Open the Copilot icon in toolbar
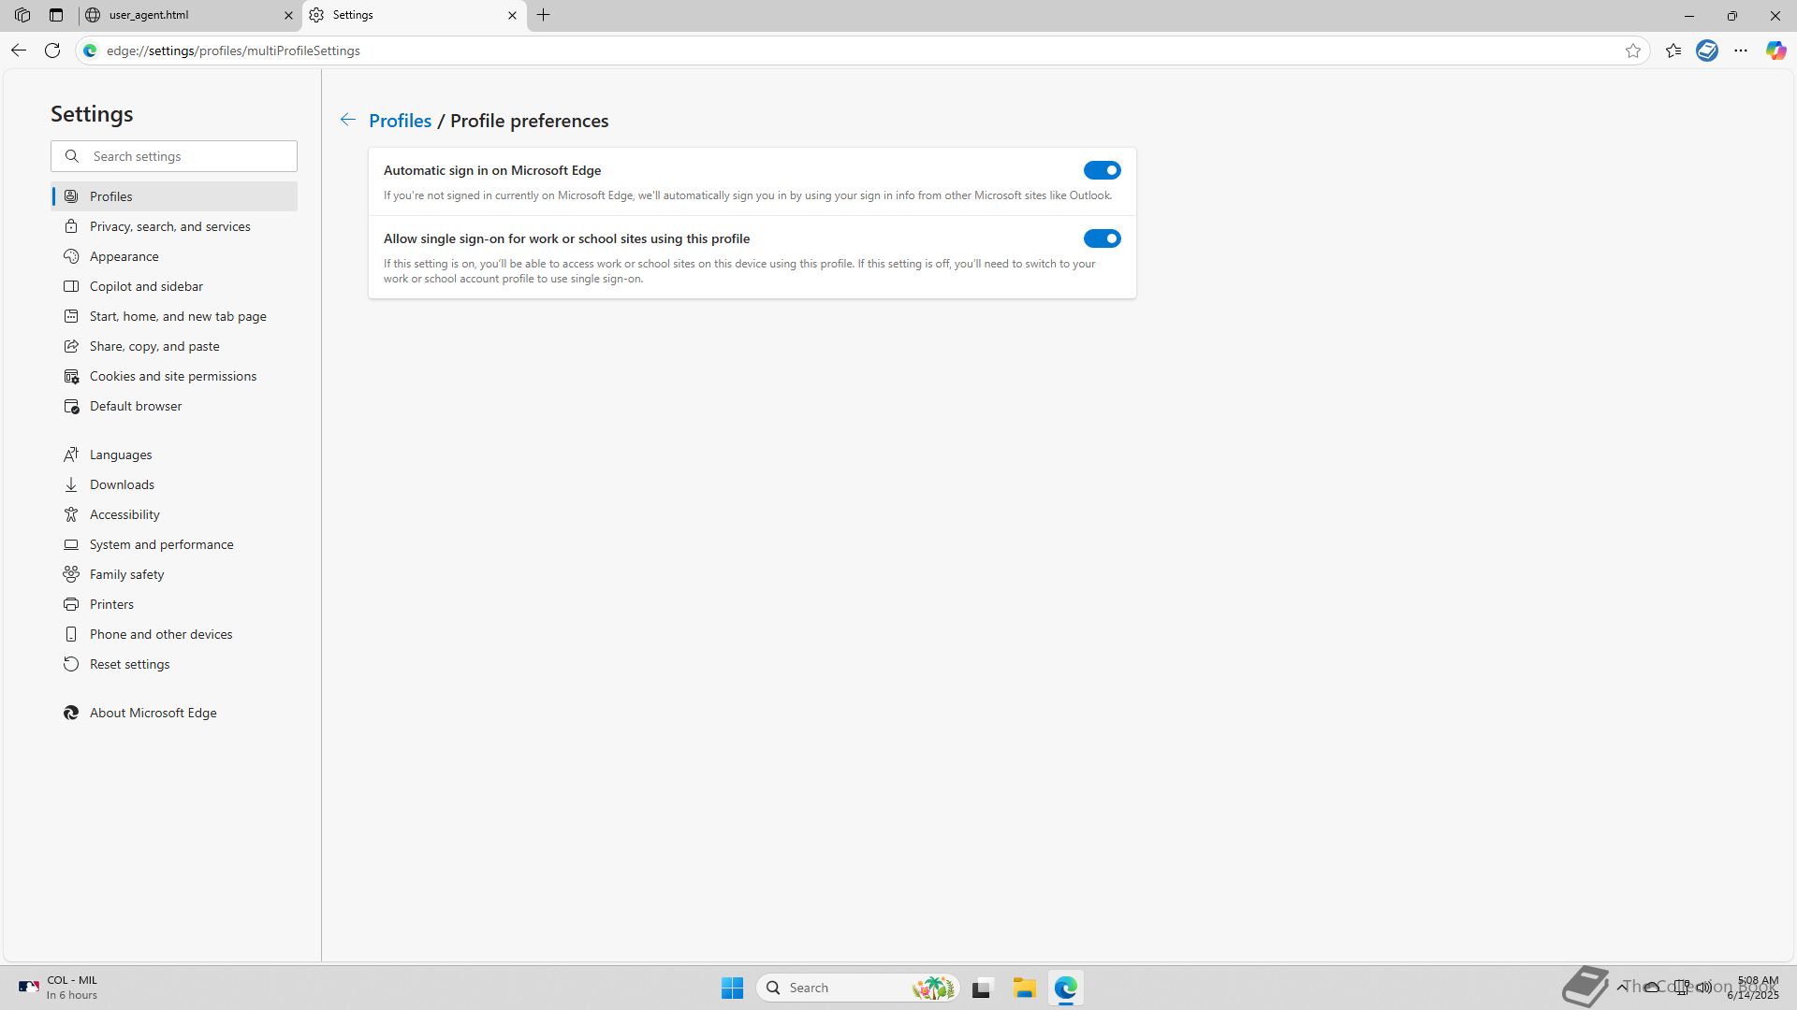This screenshot has height=1010, width=1797. (x=1775, y=50)
